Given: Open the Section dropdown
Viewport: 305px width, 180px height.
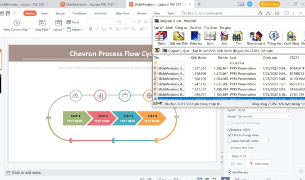Looking at the screenshot, I should click(x=75, y=29).
